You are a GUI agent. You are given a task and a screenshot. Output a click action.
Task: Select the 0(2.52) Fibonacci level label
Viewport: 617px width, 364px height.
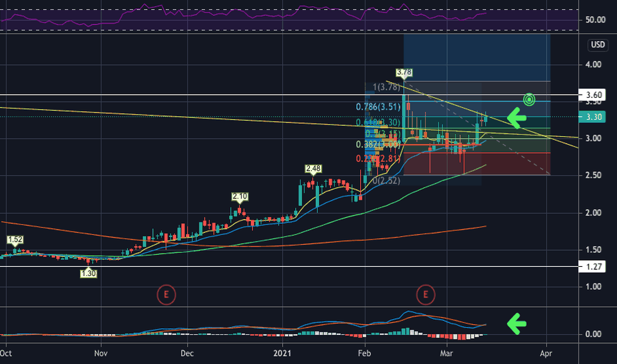387,181
